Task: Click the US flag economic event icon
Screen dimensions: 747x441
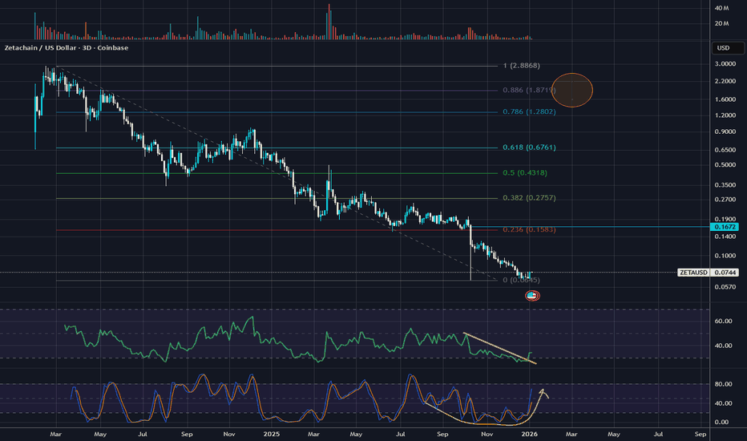Action: point(532,296)
